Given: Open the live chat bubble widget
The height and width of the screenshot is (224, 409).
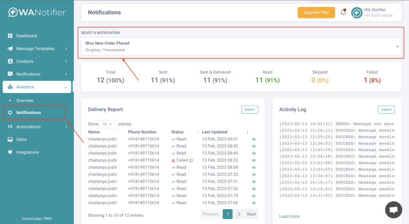Looking at the screenshot, I should 393,210.
